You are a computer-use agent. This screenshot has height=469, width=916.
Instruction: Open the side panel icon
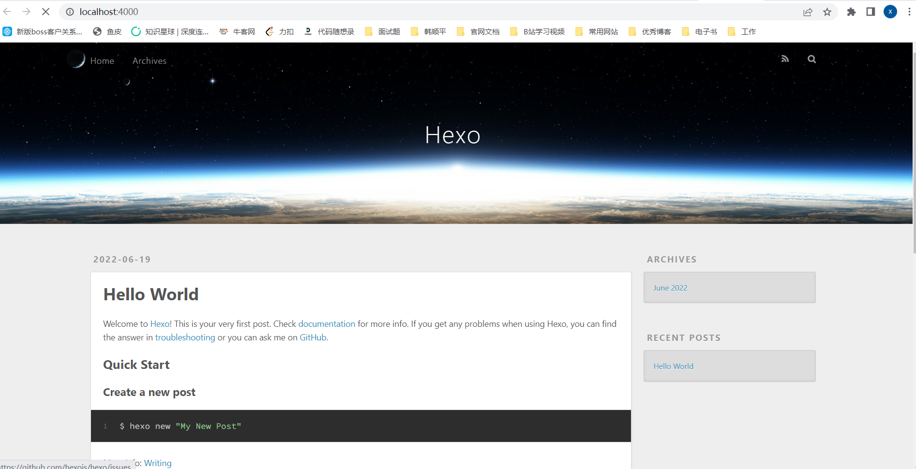coord(871,12)
